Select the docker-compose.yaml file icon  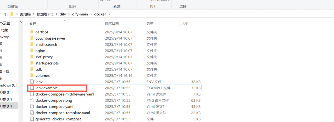click(x=32, y=107)
